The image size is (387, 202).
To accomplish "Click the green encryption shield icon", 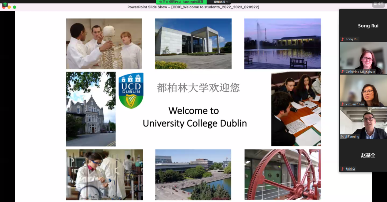I will coord(5,4).
